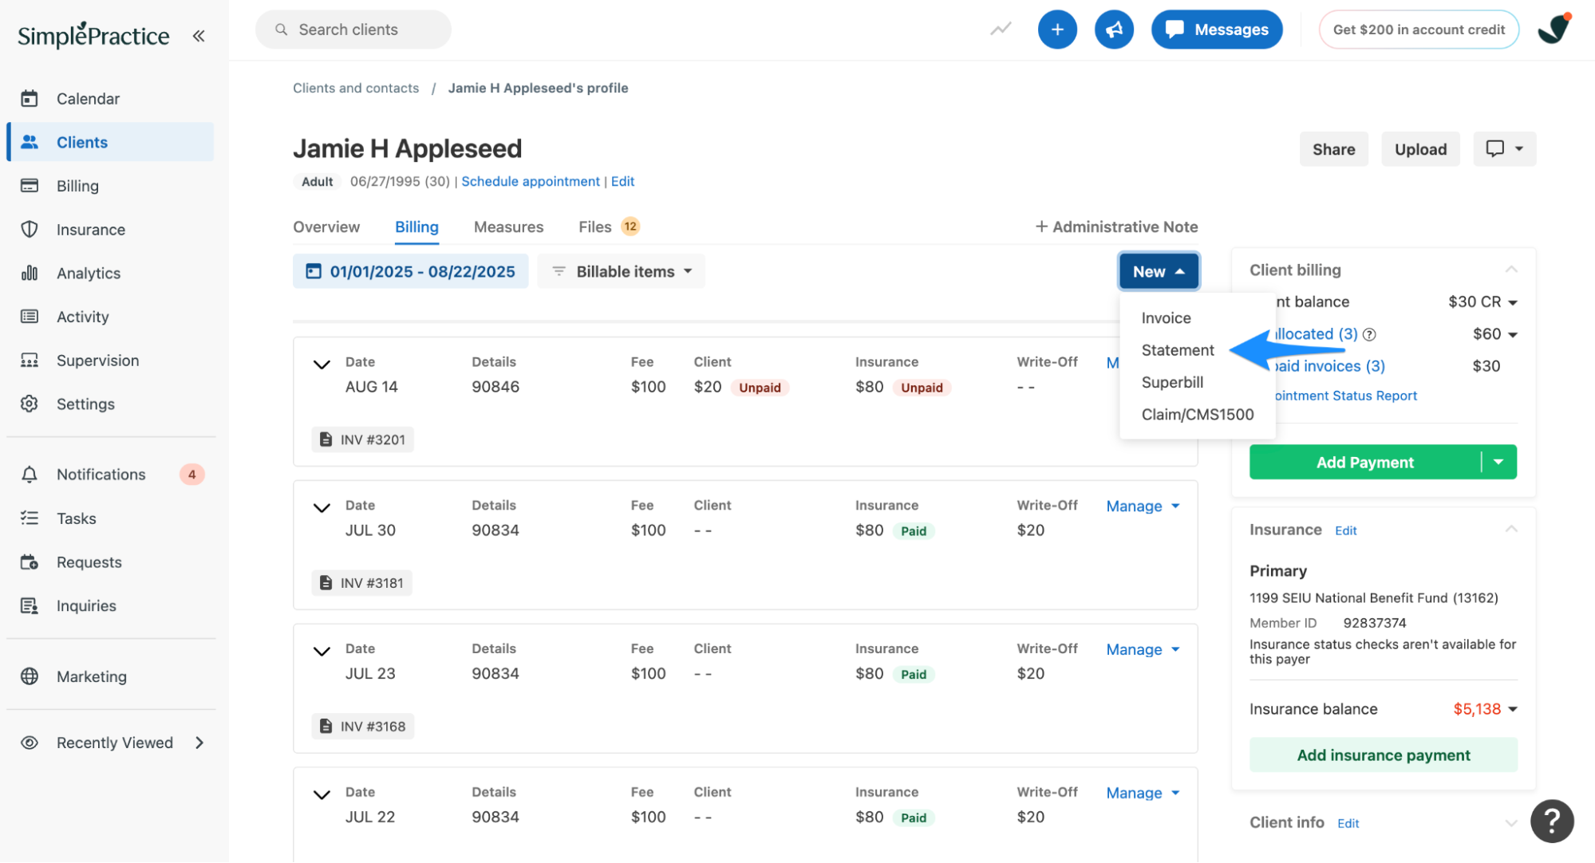
Task: Open Analytics from the left navigation
Action: tap(88, 273)
